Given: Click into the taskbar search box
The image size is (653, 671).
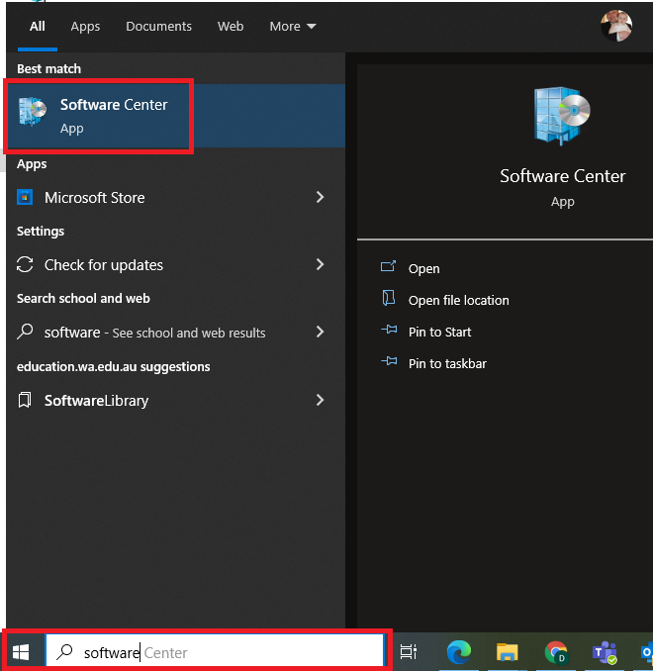Looking at the screenshot, I should point(216,652).
